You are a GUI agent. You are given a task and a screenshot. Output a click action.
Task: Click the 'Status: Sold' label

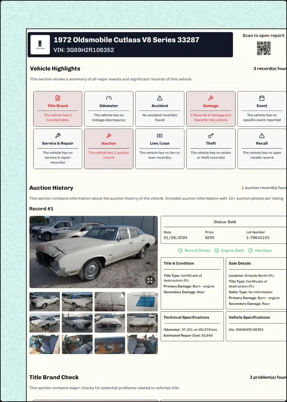(225, 222)
